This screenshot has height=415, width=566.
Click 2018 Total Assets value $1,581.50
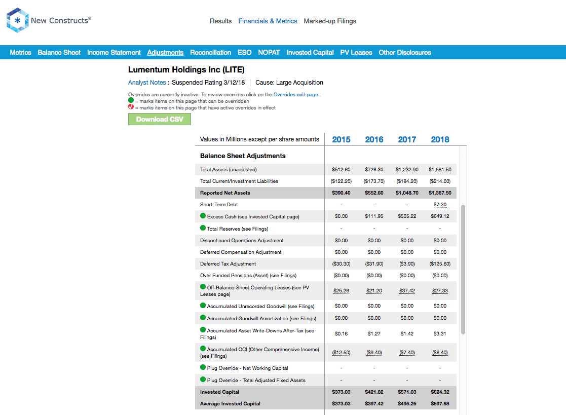click(x=440, y=170)
